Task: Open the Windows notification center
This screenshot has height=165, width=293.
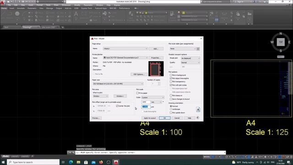Action: pyautogui.click(x=289, y=162)
